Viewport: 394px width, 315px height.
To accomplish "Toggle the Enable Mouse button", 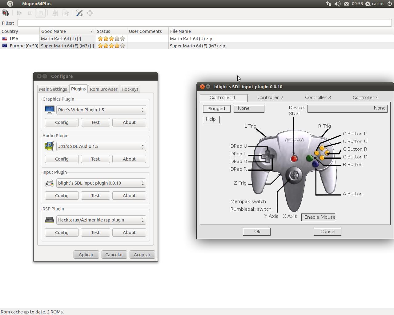I will (318, 217).
